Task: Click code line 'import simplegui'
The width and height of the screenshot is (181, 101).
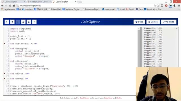Action: point(21,29)
